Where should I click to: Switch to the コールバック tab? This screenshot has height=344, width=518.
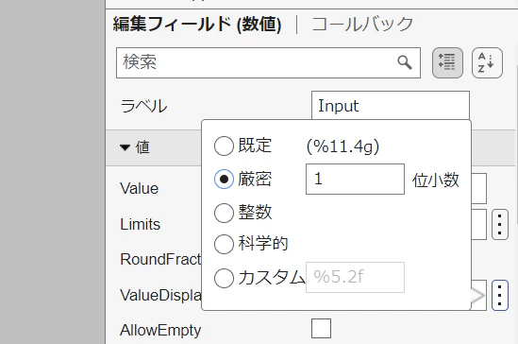point(362,25)
